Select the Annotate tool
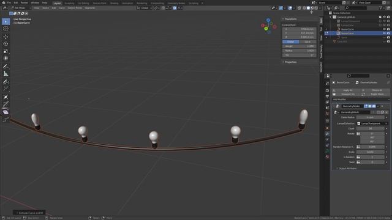 [x=6, y=67]
